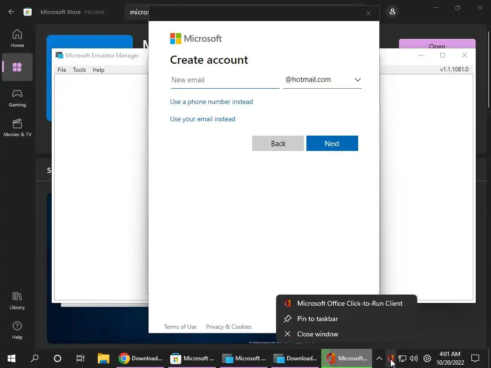Click network icon in system tray
The image size is (491, 368).
tap(402, 358)
